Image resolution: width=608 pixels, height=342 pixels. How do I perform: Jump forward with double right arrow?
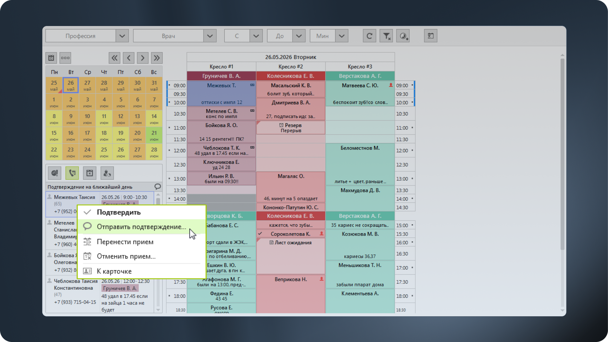[x=157, y=58]
